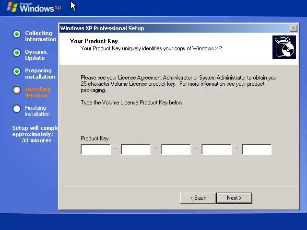Close the Windows XP Professional Setup dialog

(293, 28)
